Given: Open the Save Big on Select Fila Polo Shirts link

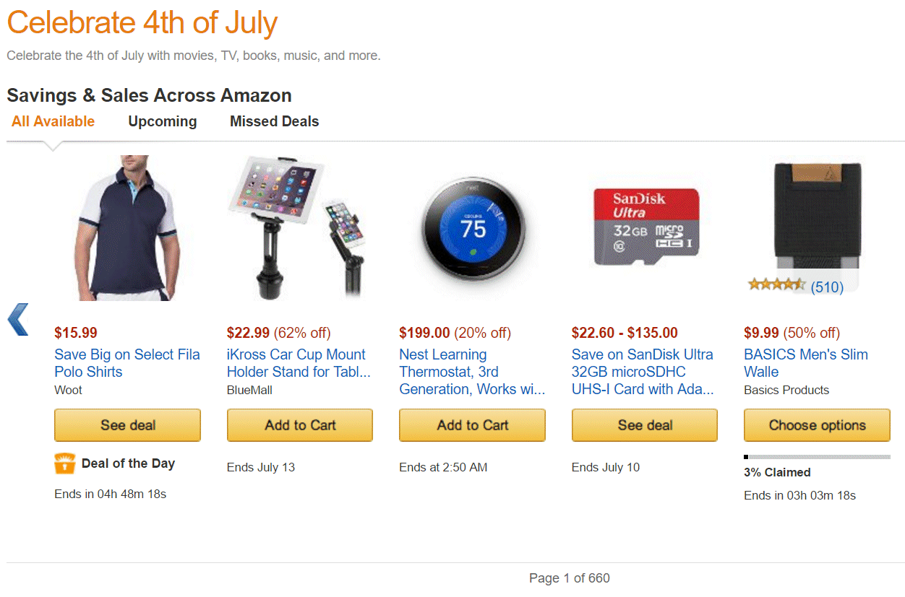Looking at the screenshot, I should (x=127, y=363).
